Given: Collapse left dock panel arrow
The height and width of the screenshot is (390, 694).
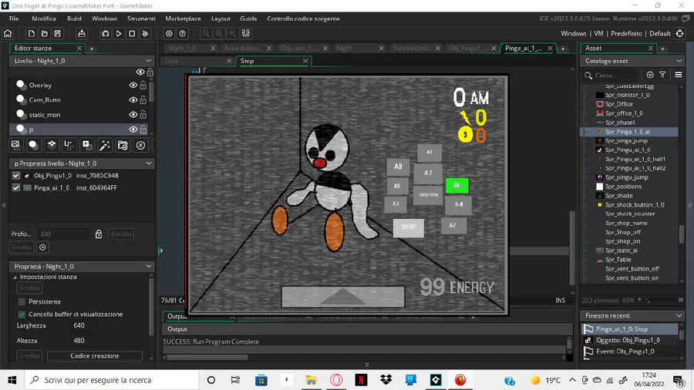Looking at the screenshot, I should click(4, 205).
